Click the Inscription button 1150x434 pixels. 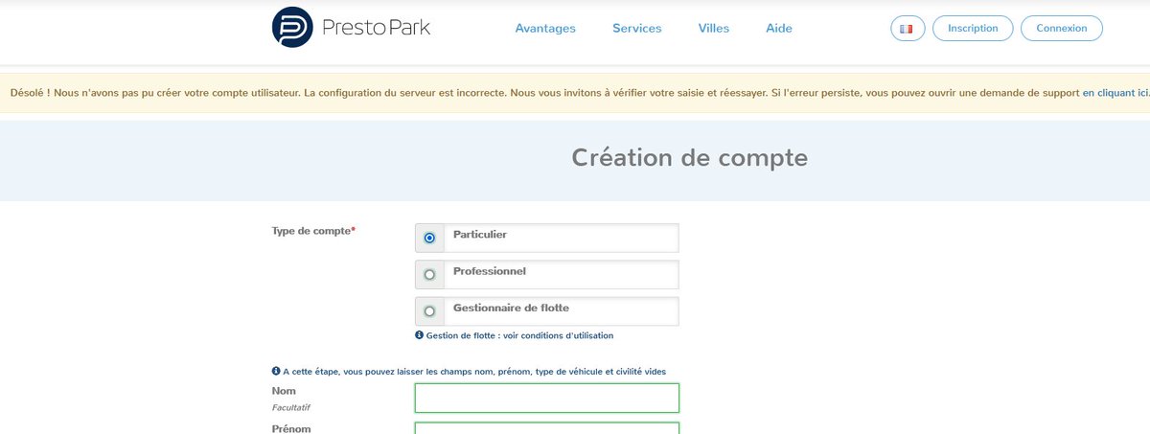(973, 29)
